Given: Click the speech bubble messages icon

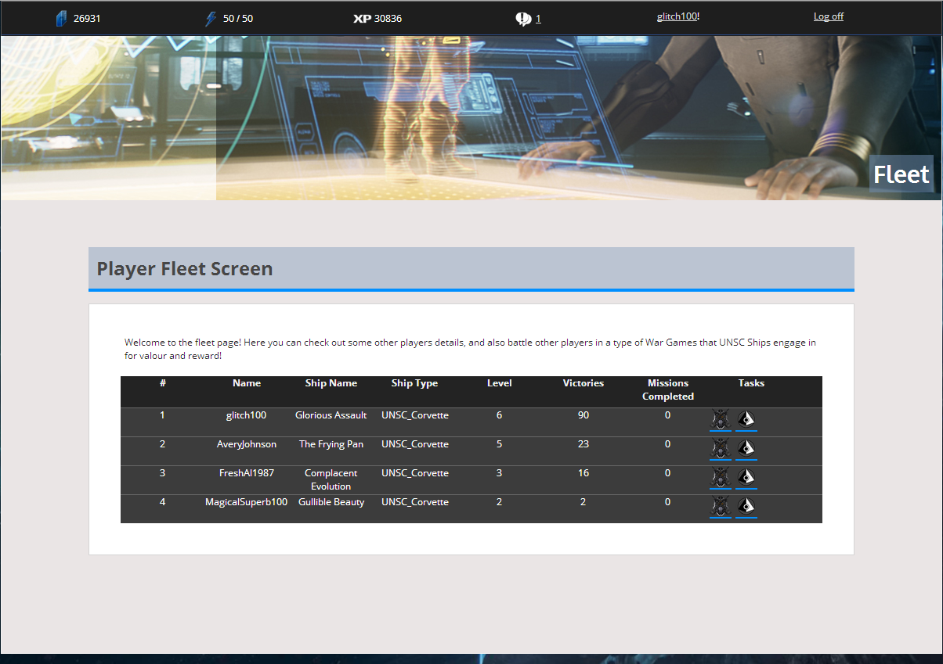Looking at the screenshot, I should tap(523, 20).
